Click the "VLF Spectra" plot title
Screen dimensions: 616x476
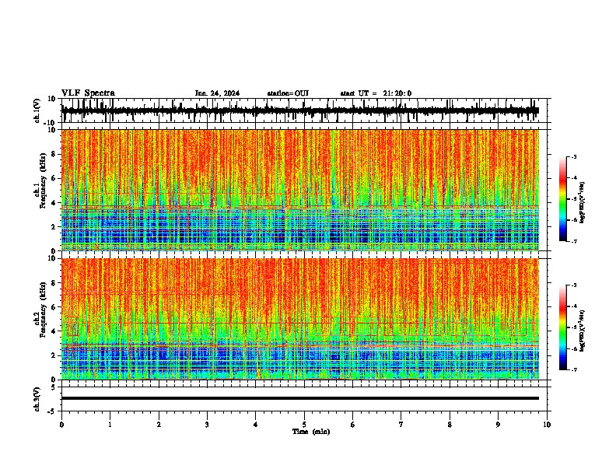tap(88, 93)
